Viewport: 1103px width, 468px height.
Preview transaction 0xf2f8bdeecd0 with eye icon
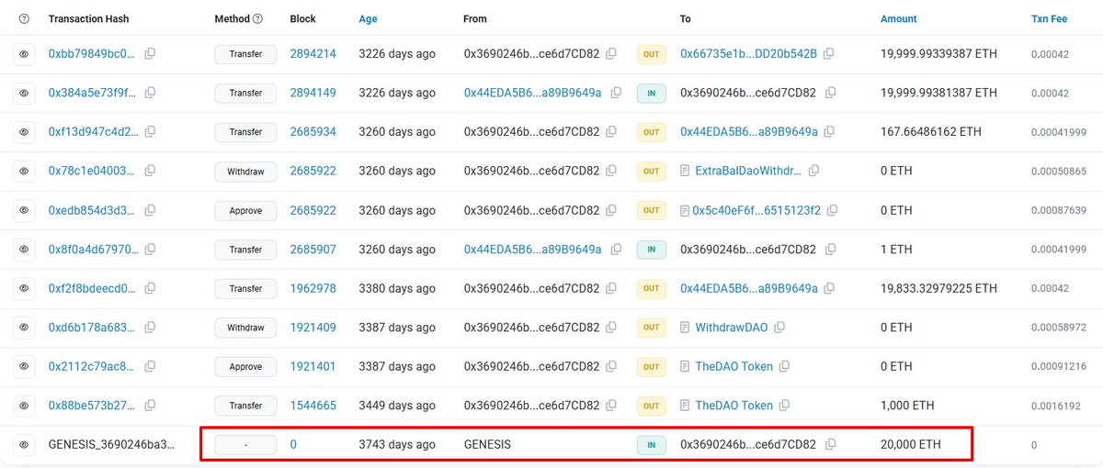pos(24,288)
